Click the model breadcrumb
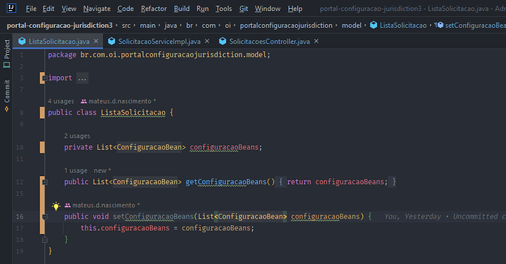The height and width of the screenshot is (264, 506). click(x=351, y=26)
